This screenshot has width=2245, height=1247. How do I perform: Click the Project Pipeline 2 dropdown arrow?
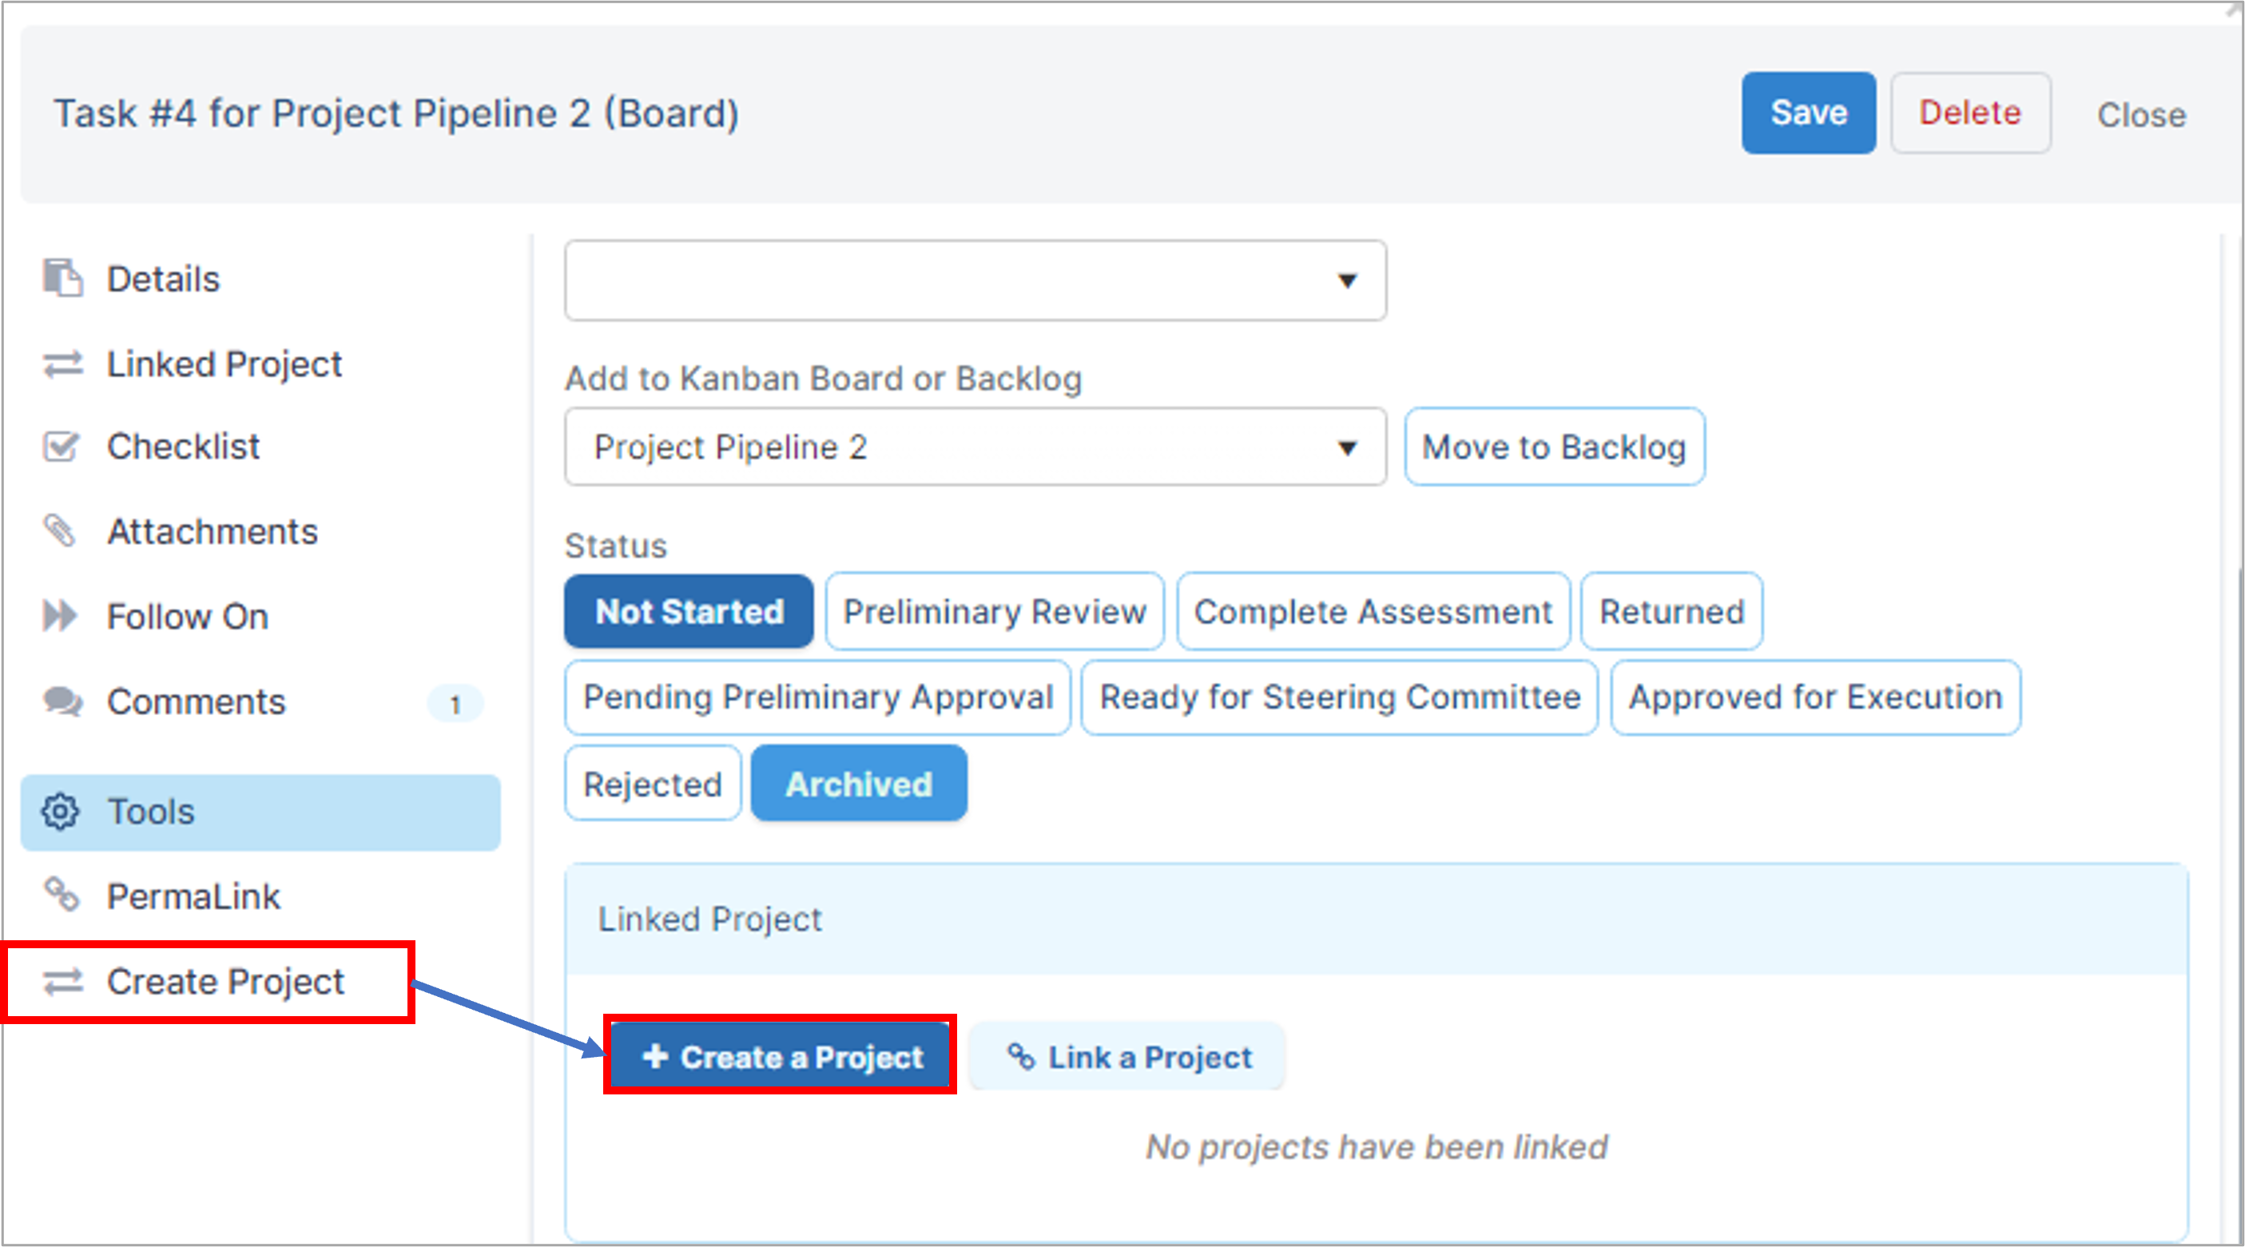(1347, 449)
